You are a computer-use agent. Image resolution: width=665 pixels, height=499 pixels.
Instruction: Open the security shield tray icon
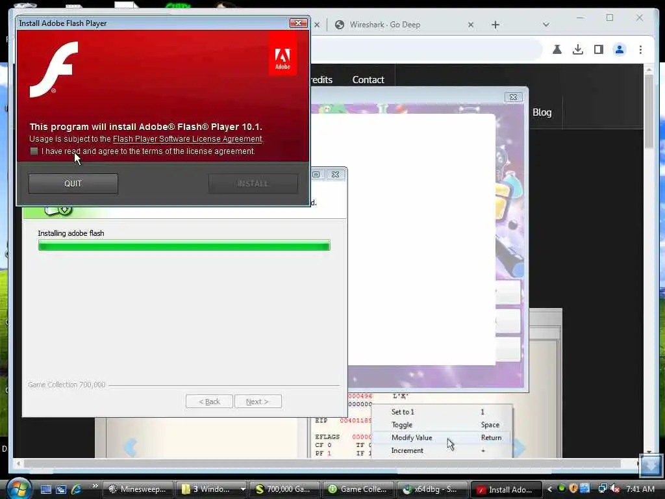click(x=573, y=489)
